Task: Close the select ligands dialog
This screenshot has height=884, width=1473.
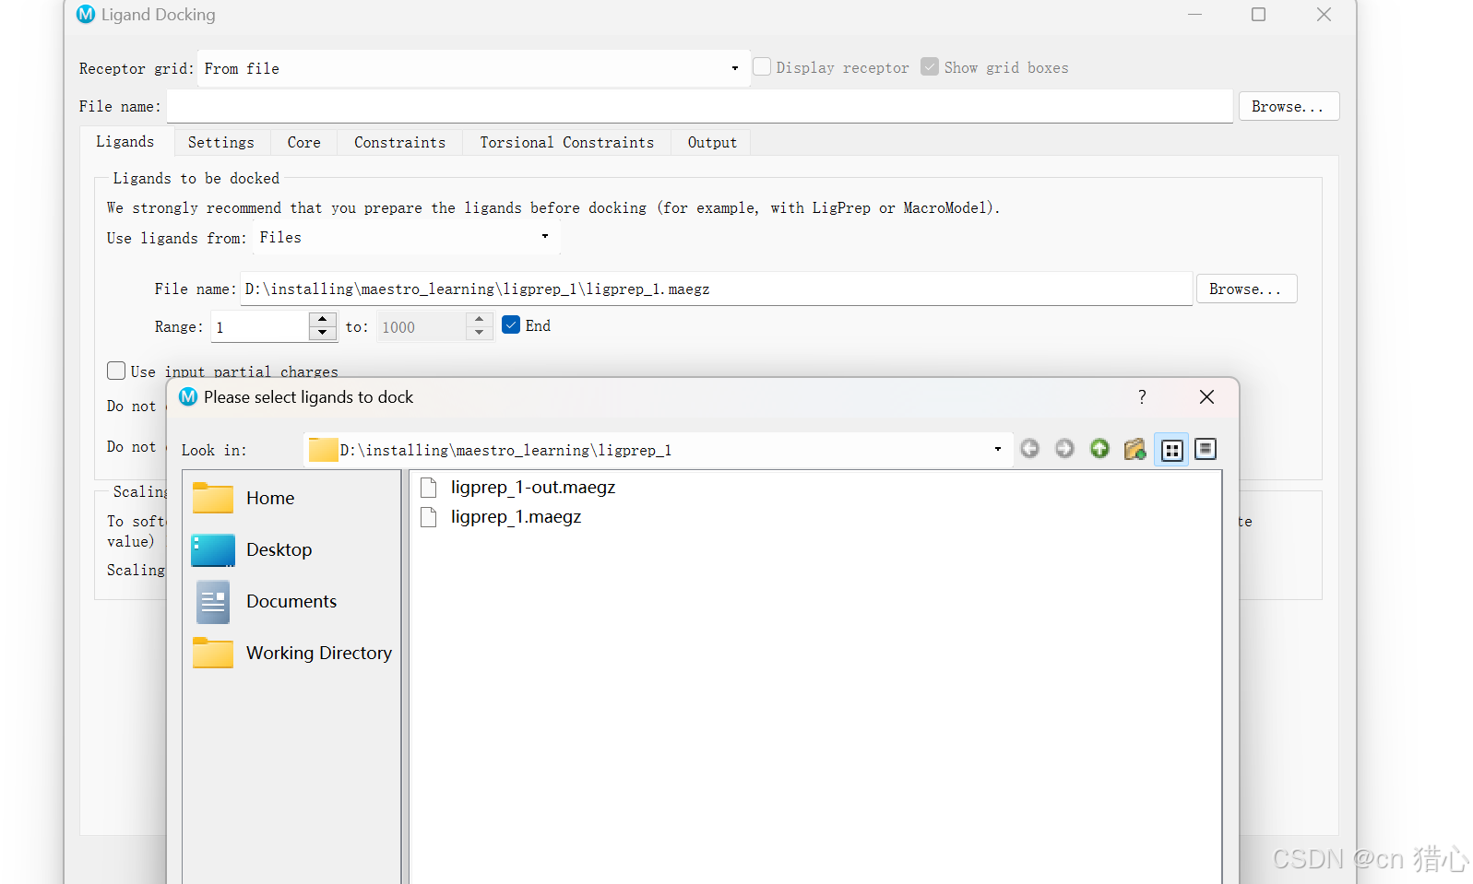Action: point(1206,396)
